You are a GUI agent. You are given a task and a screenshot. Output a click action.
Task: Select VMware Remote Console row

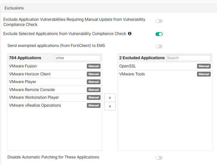tap(55, 90)
